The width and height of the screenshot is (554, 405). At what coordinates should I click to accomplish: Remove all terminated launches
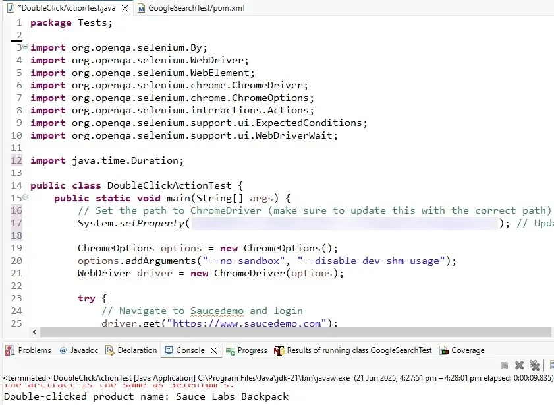pos(535,365)
